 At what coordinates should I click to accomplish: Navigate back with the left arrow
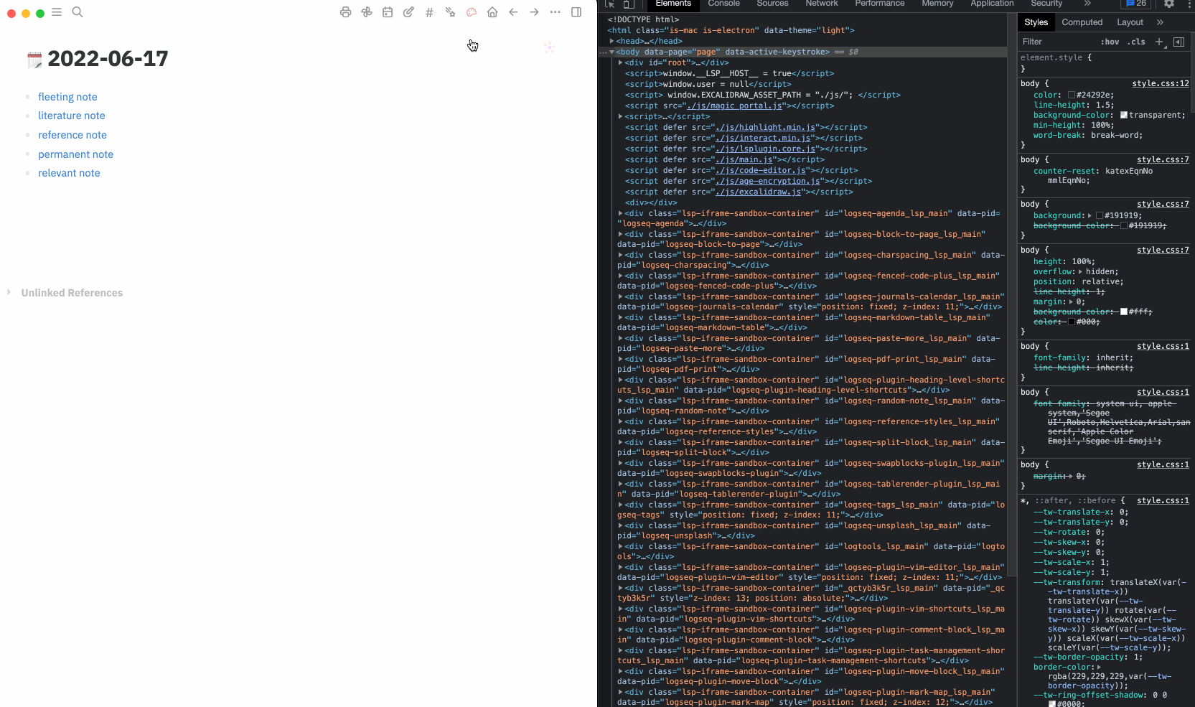(513, 12)
